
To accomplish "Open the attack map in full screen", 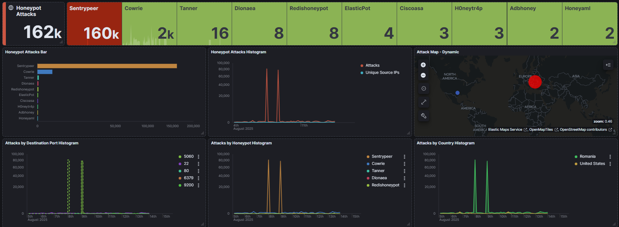I will pyautogui.click(x=423, y=102).
